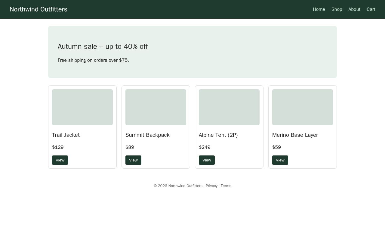Open the Home navigation link
Image resolution: width=385 pixels, height=241 pixels.
tap(319, 9)
